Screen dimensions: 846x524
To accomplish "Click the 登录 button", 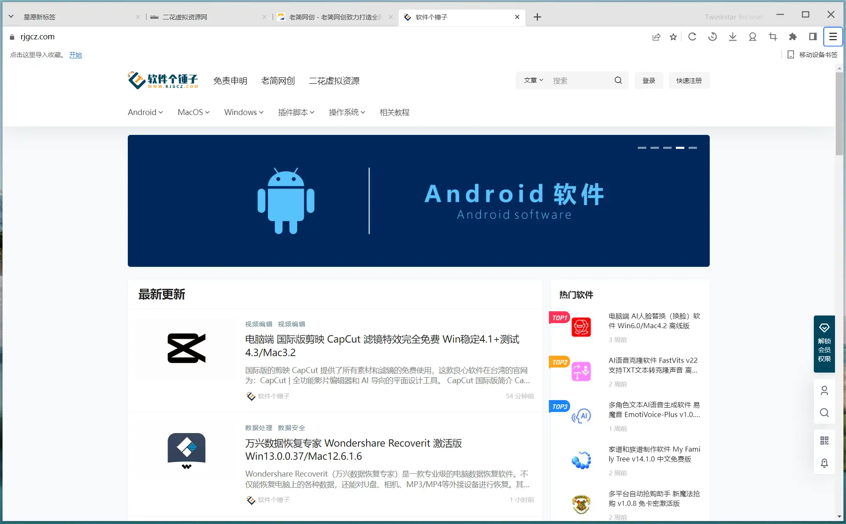I will tap(648, 80).
